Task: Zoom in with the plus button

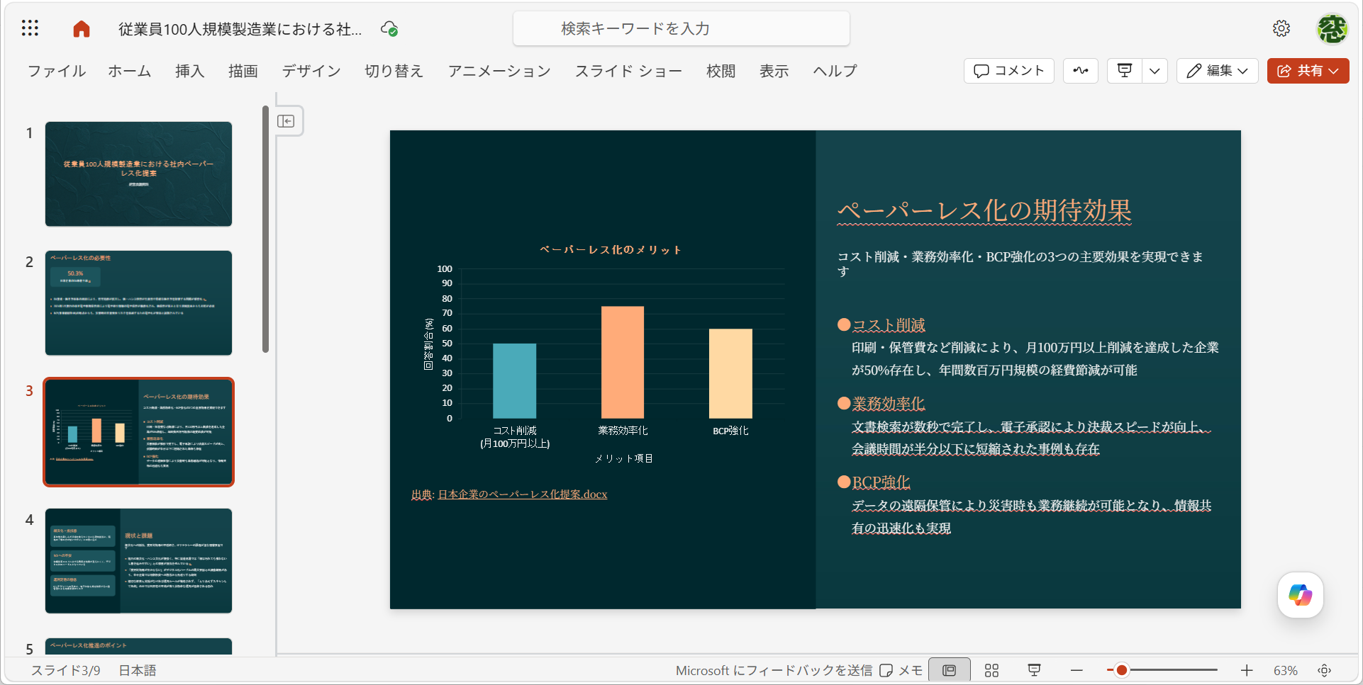Action: click(x=1247, y=670)
